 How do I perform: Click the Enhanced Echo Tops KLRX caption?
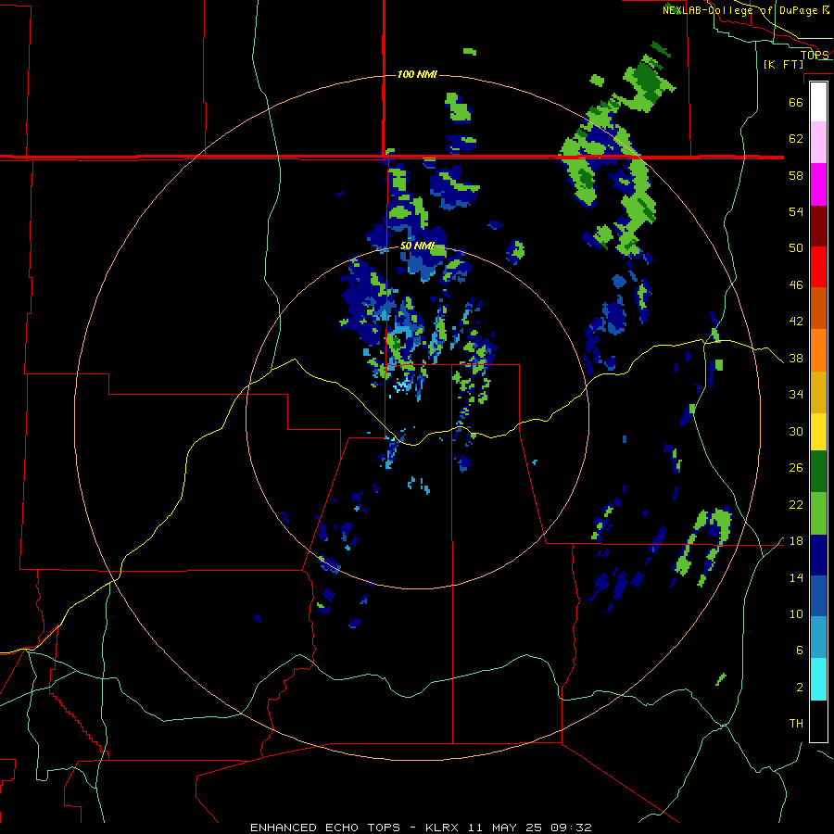pyautogui.click(x=421, y=828)
